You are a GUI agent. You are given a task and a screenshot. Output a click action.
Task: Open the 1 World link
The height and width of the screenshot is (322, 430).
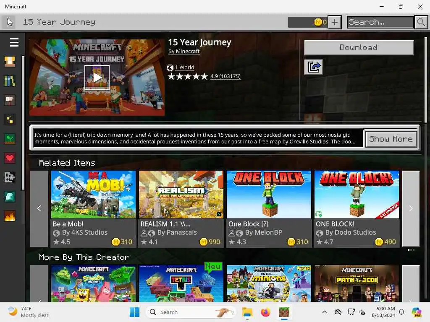pos(185,68)
